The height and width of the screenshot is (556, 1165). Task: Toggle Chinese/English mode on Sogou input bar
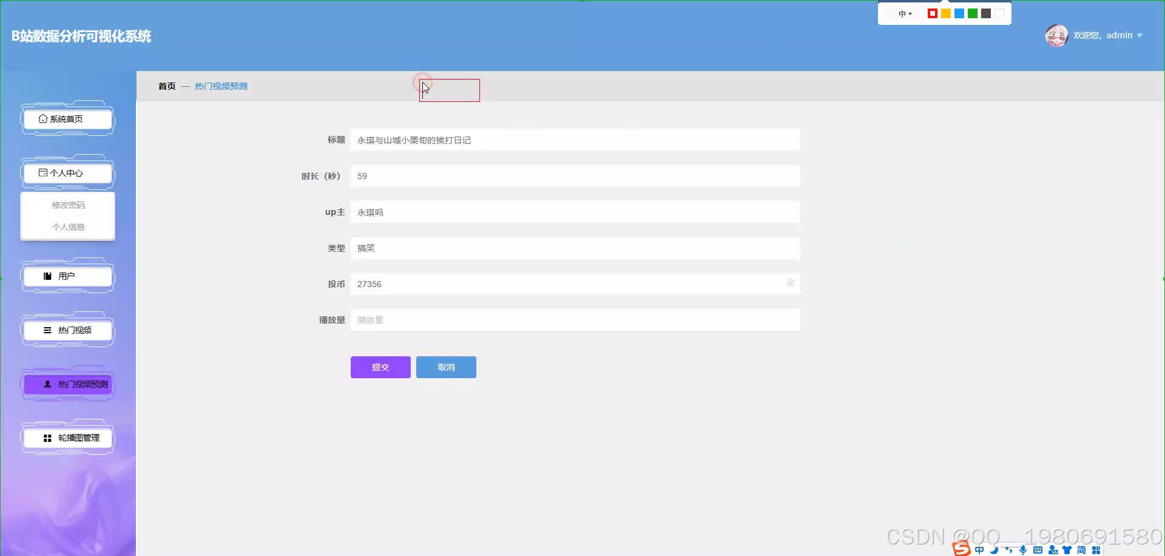(x=978, y=549)
